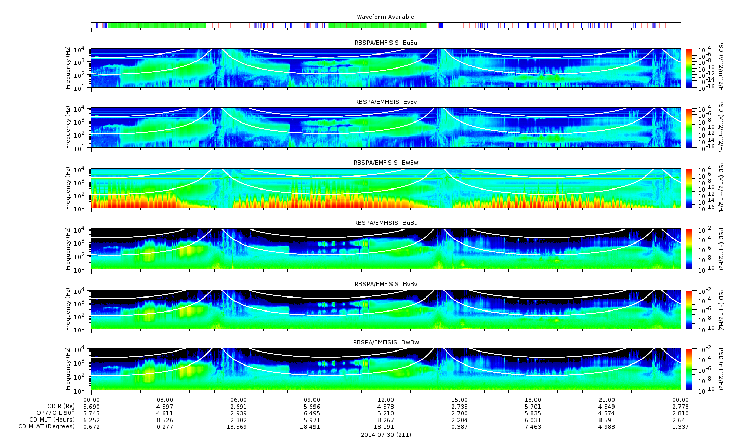This screenshot has width=732, height=446.
Task: Select the RBSPA/EMFISIS BvBv panel title
Action: point(385,284)
